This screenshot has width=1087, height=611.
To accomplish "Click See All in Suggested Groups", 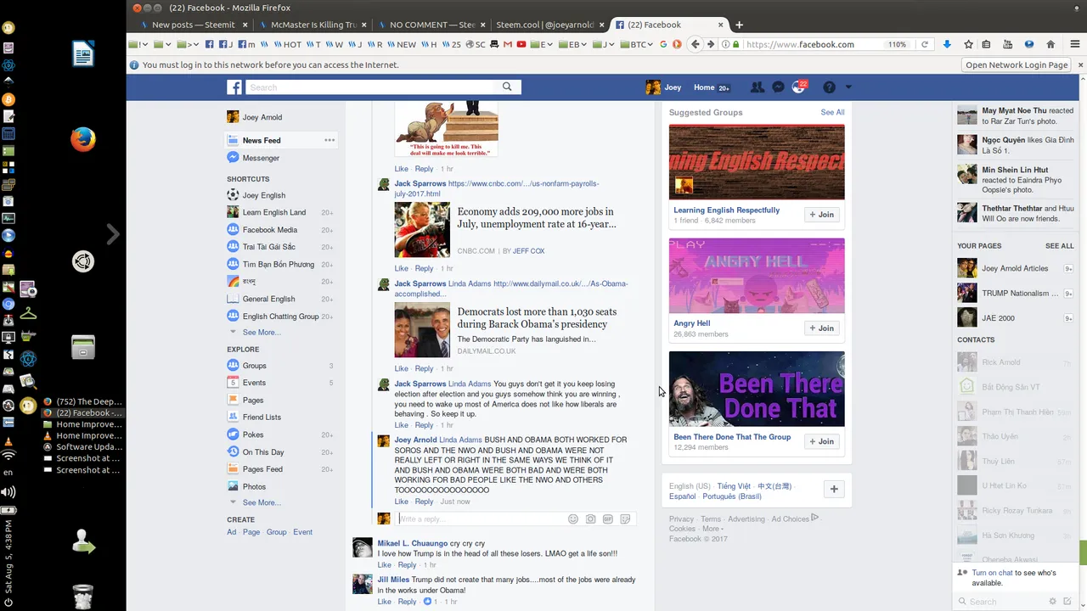I will tap(832, 112).
